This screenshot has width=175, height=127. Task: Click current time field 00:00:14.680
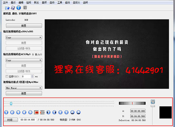[28, 120]
